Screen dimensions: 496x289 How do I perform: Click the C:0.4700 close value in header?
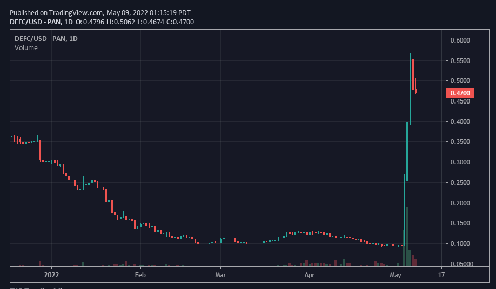click(x=180, y=22)
